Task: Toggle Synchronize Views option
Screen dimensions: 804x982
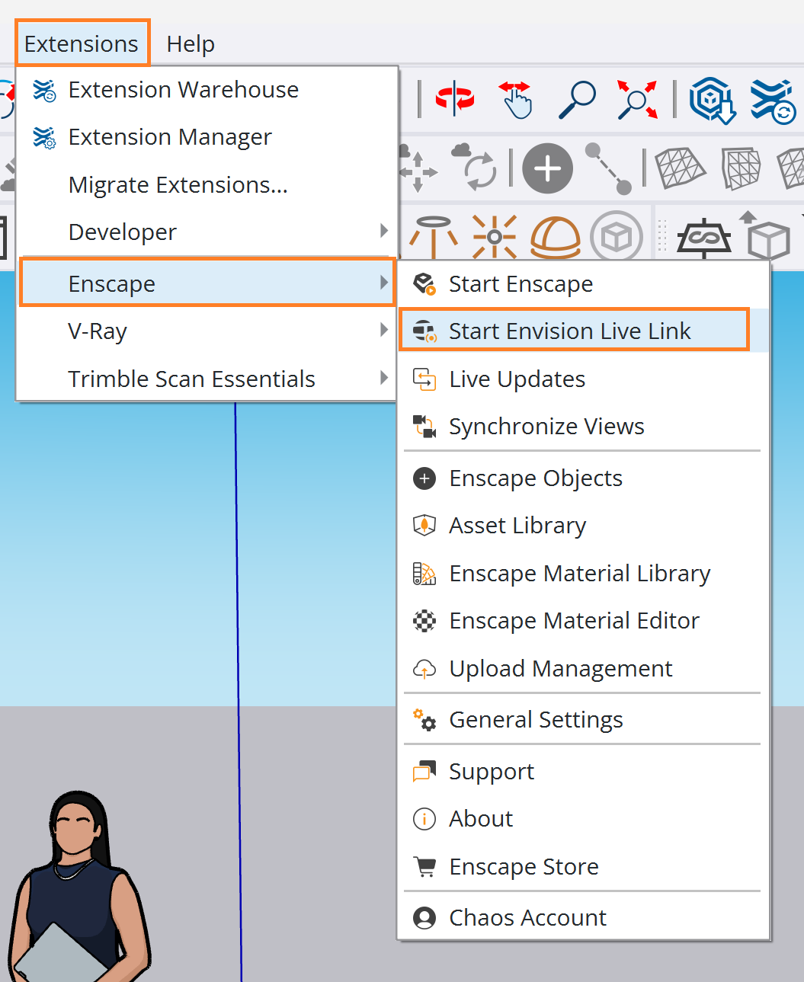Action: [x=583, y=427]
